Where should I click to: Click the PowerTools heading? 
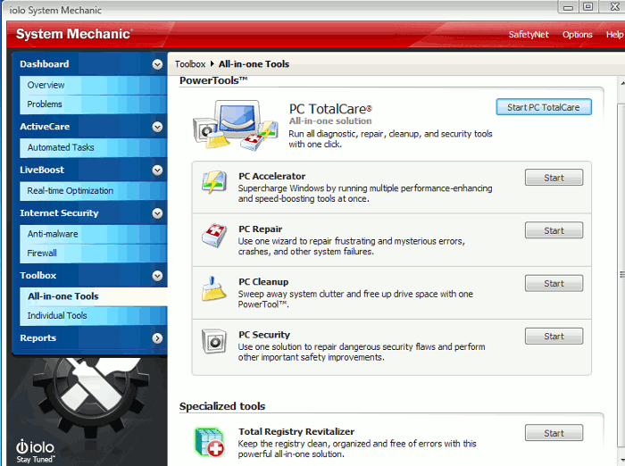click(x=213, y=80)
